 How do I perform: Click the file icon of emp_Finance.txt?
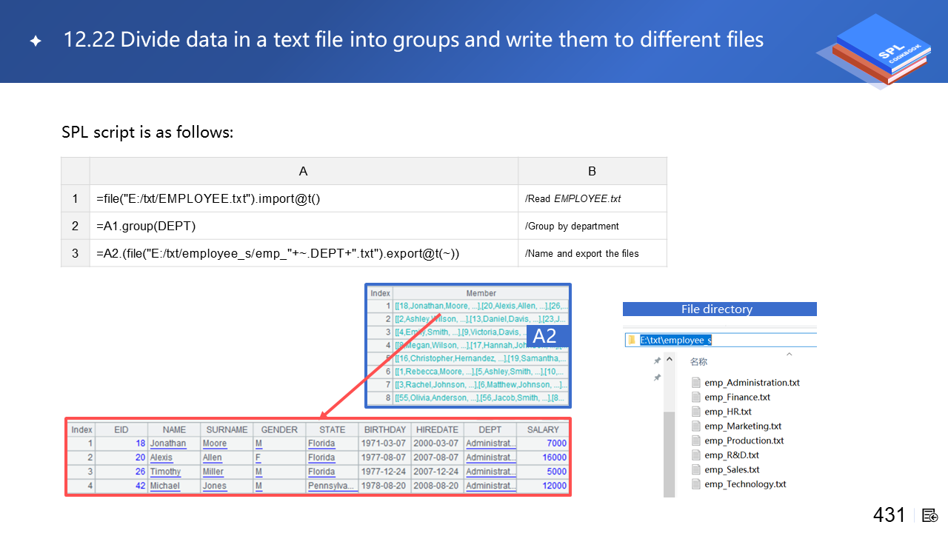695,398
